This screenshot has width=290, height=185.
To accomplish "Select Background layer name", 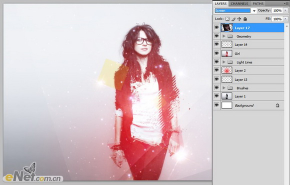I will 244,105.
